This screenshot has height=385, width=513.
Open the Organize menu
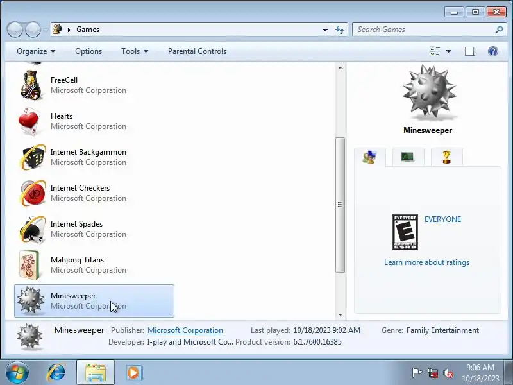[x=36, y=51]
